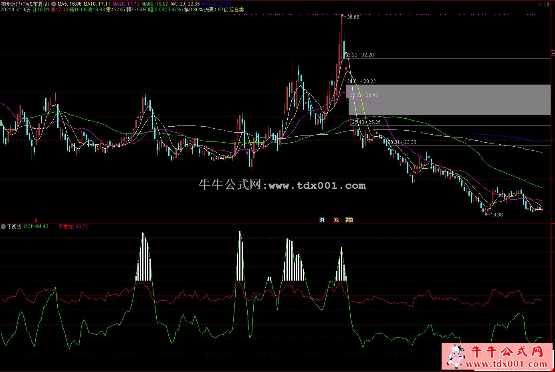Click the 23.31 - 23.30 gap label

click(x=402, y=142)
